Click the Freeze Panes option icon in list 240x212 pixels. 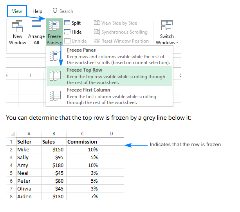[x=55, y=56]
